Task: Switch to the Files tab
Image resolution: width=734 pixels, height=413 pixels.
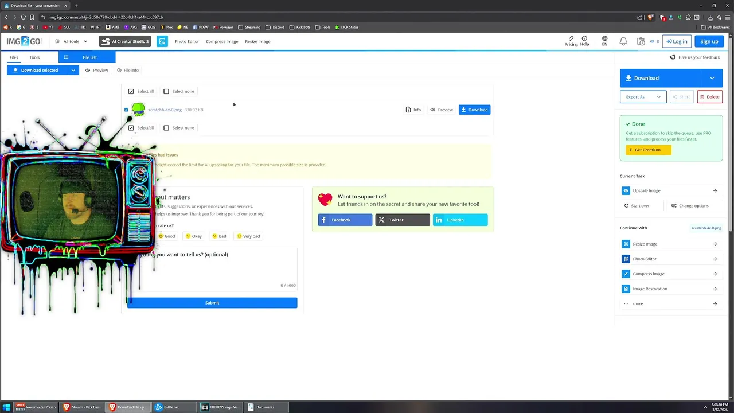Action: coord(14,57)
